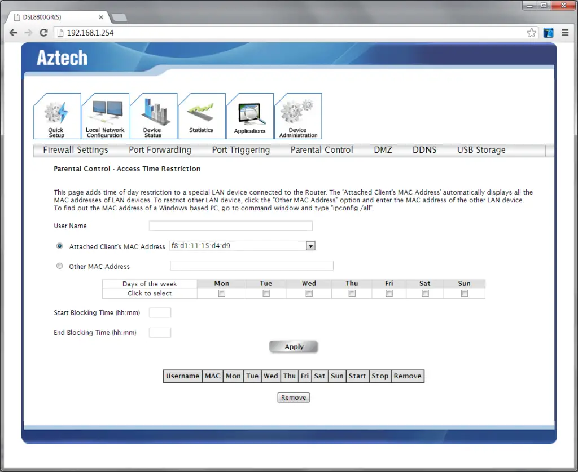Open the Parental Control tab

pos(322,150)
